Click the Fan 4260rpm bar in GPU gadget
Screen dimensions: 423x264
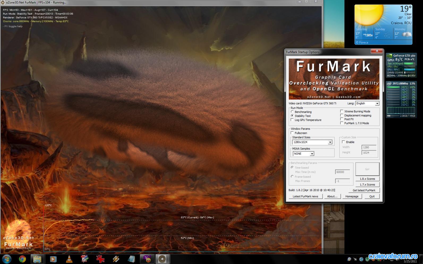[x=409, y=64]
